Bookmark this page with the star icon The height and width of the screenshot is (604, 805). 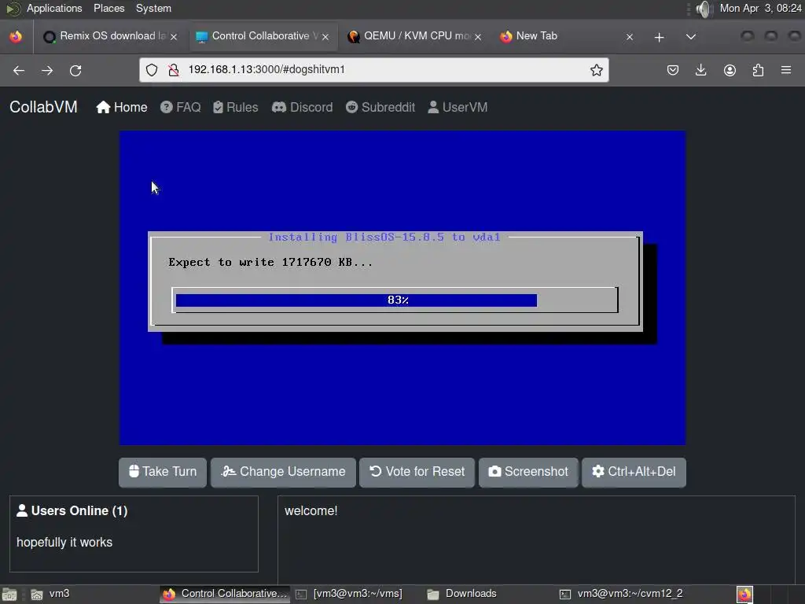pos(596,70)
